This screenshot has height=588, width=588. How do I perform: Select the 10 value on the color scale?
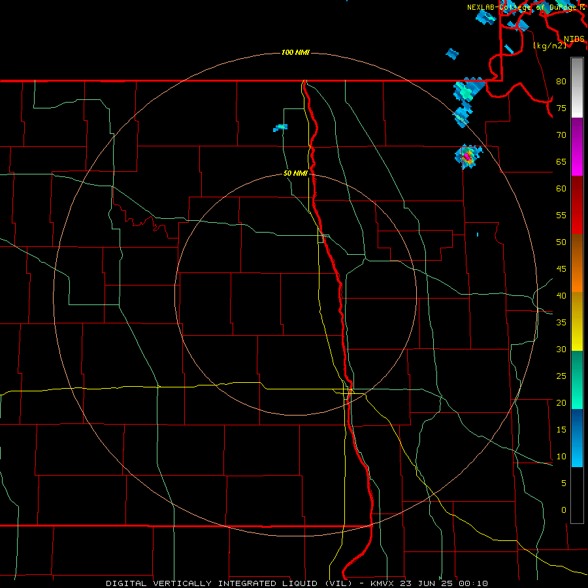tap(561, 457)
